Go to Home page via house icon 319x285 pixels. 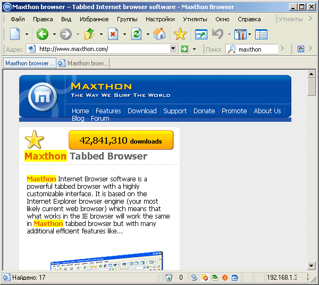coord(159,34)
